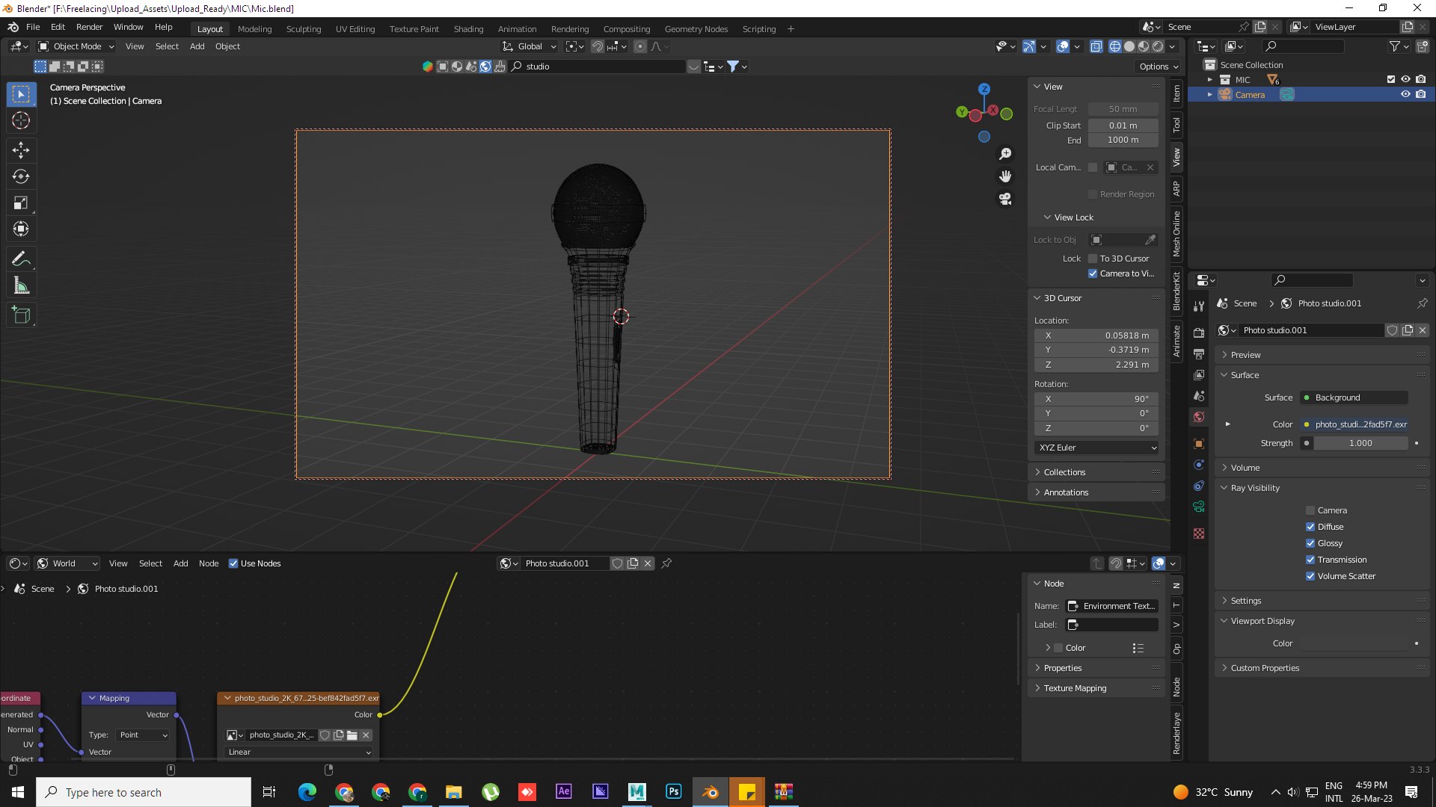The width and height of the screenshot is (1436, 807).
Task: Click the zoom viewport magnifier icon
Action: pyautogui.click(x=1005, y=154)
